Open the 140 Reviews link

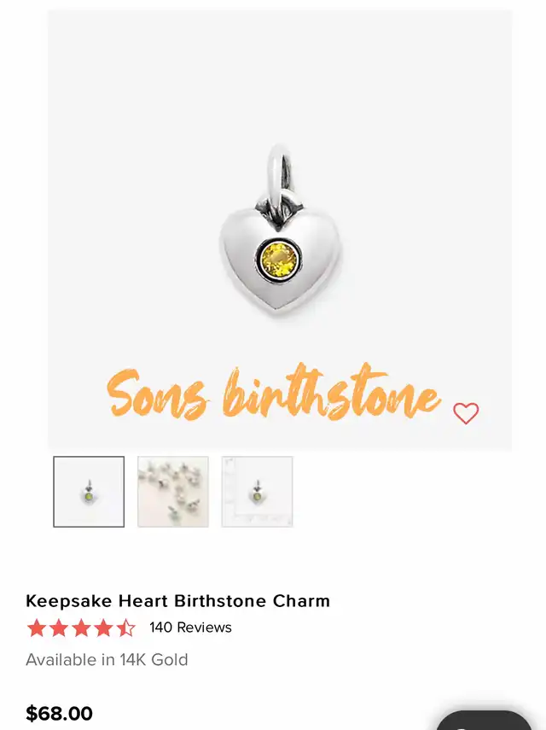[x=190, y=627]
